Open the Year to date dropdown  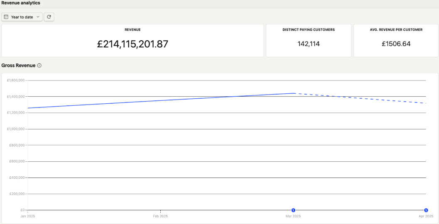click(22, 17)
